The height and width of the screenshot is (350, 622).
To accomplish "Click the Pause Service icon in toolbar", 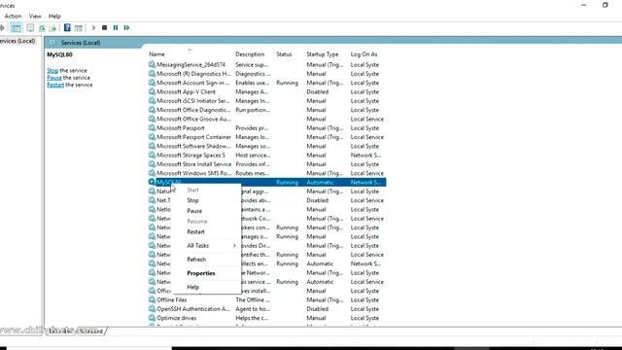I will click(116, 28).
